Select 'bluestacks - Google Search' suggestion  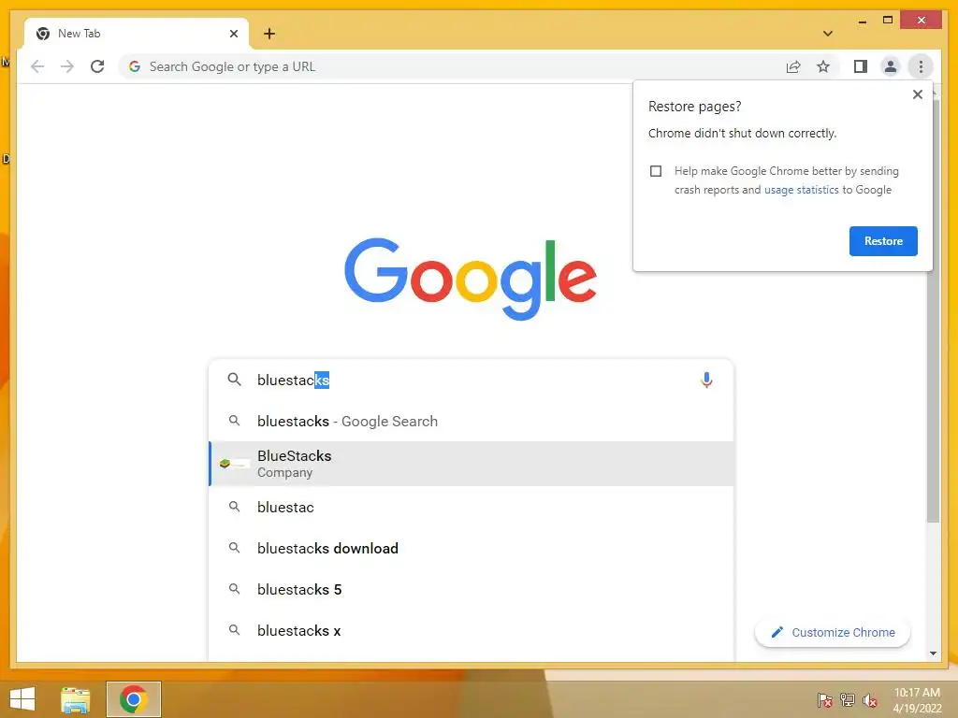(471, 422)
